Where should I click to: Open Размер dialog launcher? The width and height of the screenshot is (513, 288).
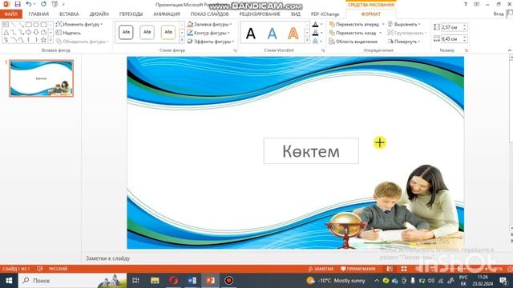(x=467, y=50)
